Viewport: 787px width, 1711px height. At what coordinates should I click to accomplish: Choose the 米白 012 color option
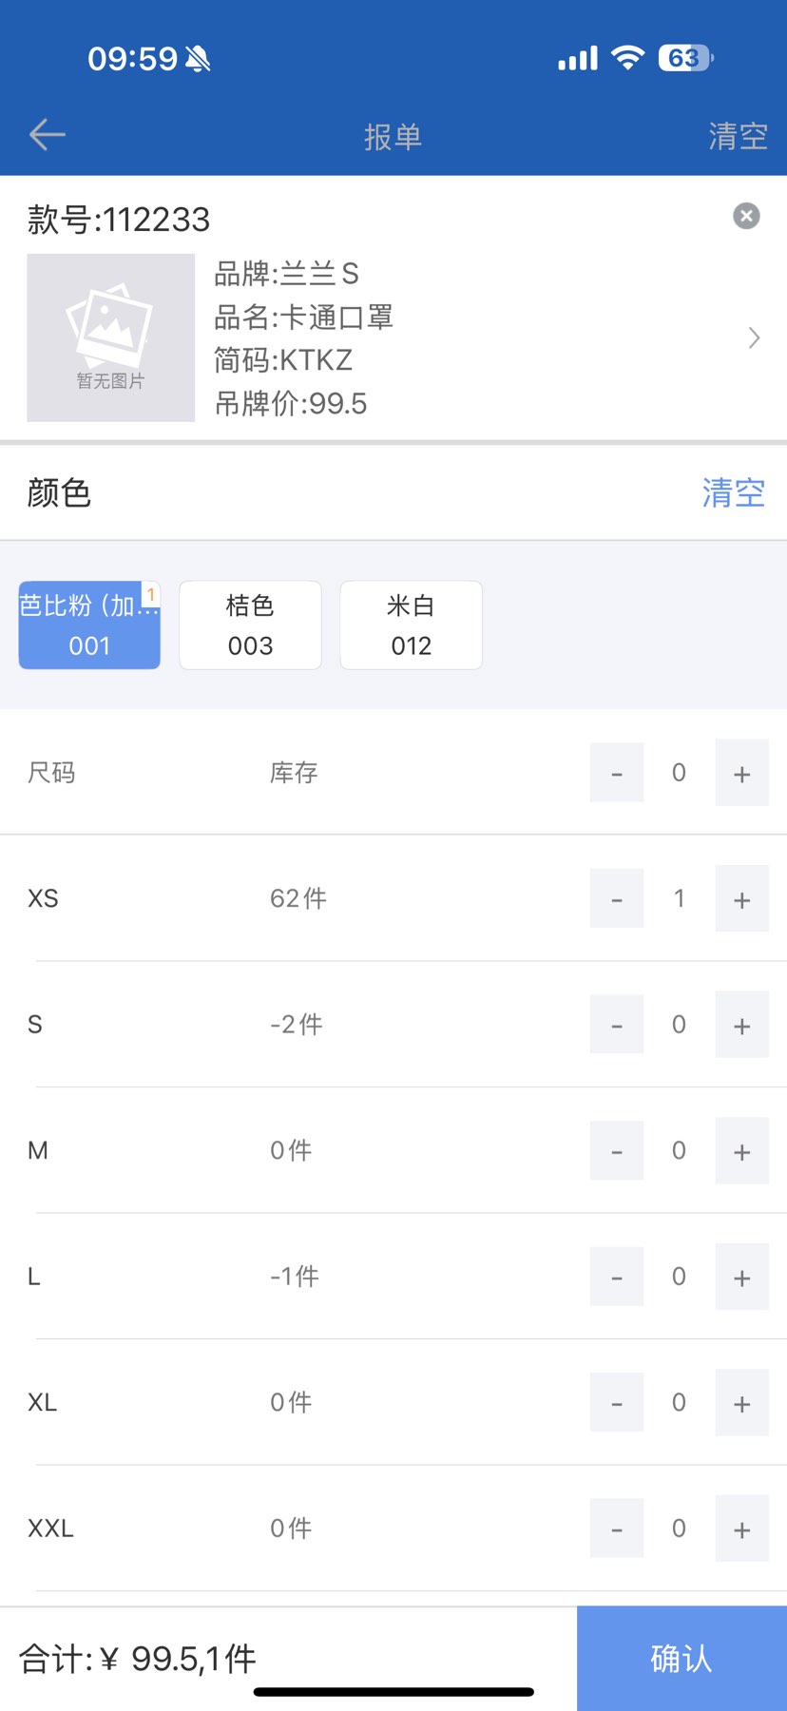(x=411, y=625)
